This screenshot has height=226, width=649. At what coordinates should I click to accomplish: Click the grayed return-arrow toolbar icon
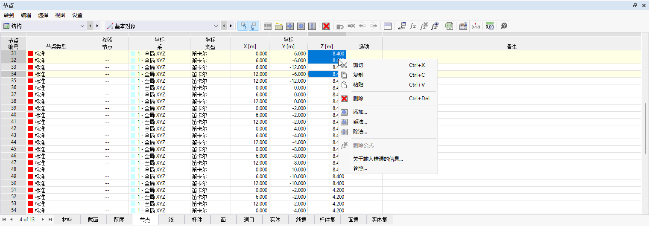[340, 26]
